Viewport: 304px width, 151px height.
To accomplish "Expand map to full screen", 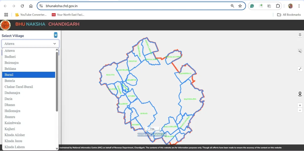I will click(300, 69).
